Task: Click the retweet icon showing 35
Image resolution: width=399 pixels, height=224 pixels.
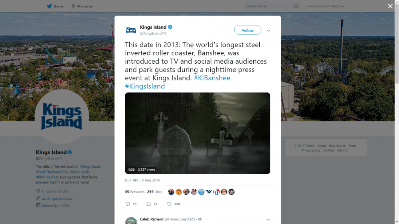Action: pos(148,204)
